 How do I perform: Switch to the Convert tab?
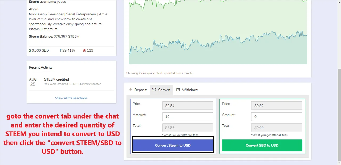pyautogui.click(x=161, y=90)
